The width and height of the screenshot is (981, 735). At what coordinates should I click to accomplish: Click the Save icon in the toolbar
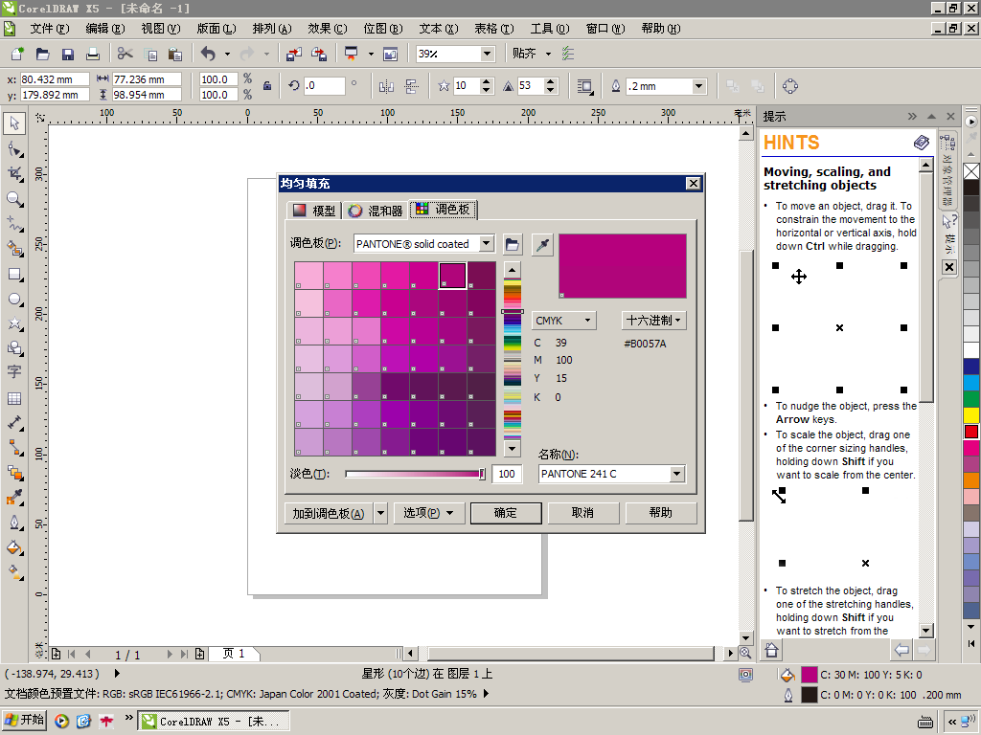(x=68, y=55)
